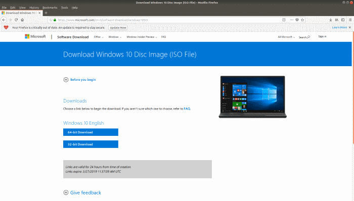
Task: Click the Windows 10 English heading
Action: coord(83,123)
